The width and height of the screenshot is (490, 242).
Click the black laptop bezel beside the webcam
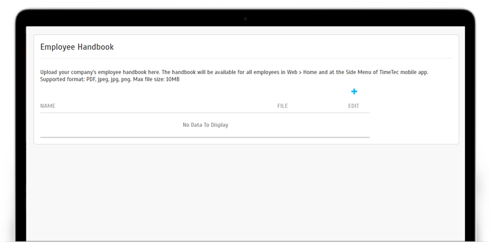pos(187,18)
